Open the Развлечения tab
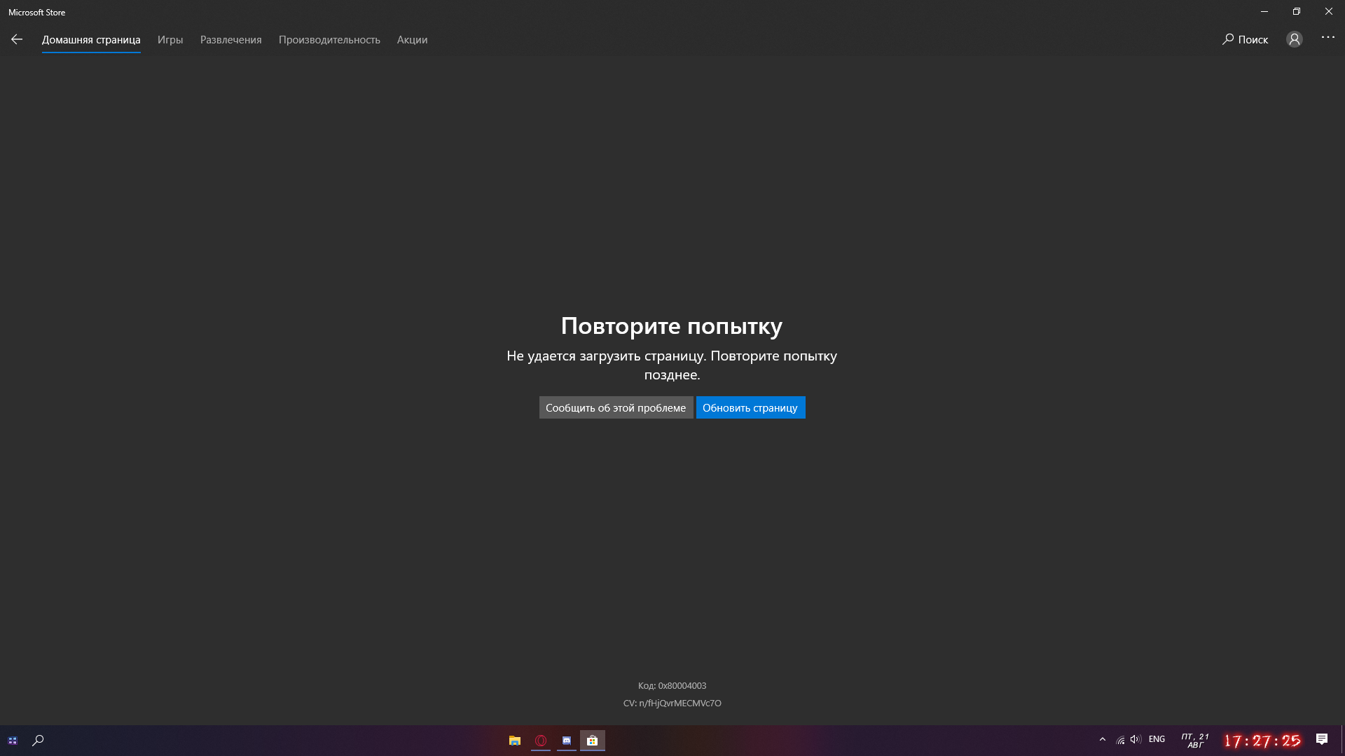The width and height of the screenshot is (1345, 756). point(230,40)
